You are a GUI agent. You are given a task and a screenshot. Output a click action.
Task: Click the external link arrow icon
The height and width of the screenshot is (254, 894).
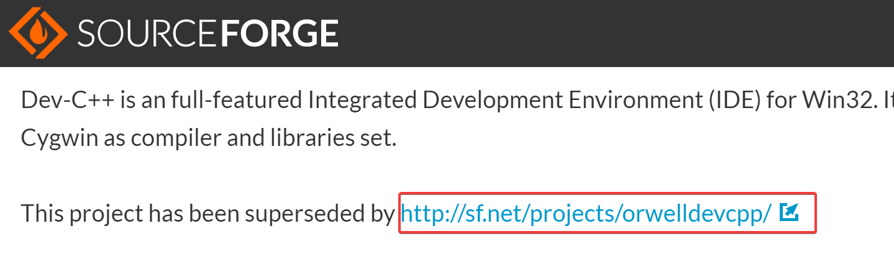788,212
